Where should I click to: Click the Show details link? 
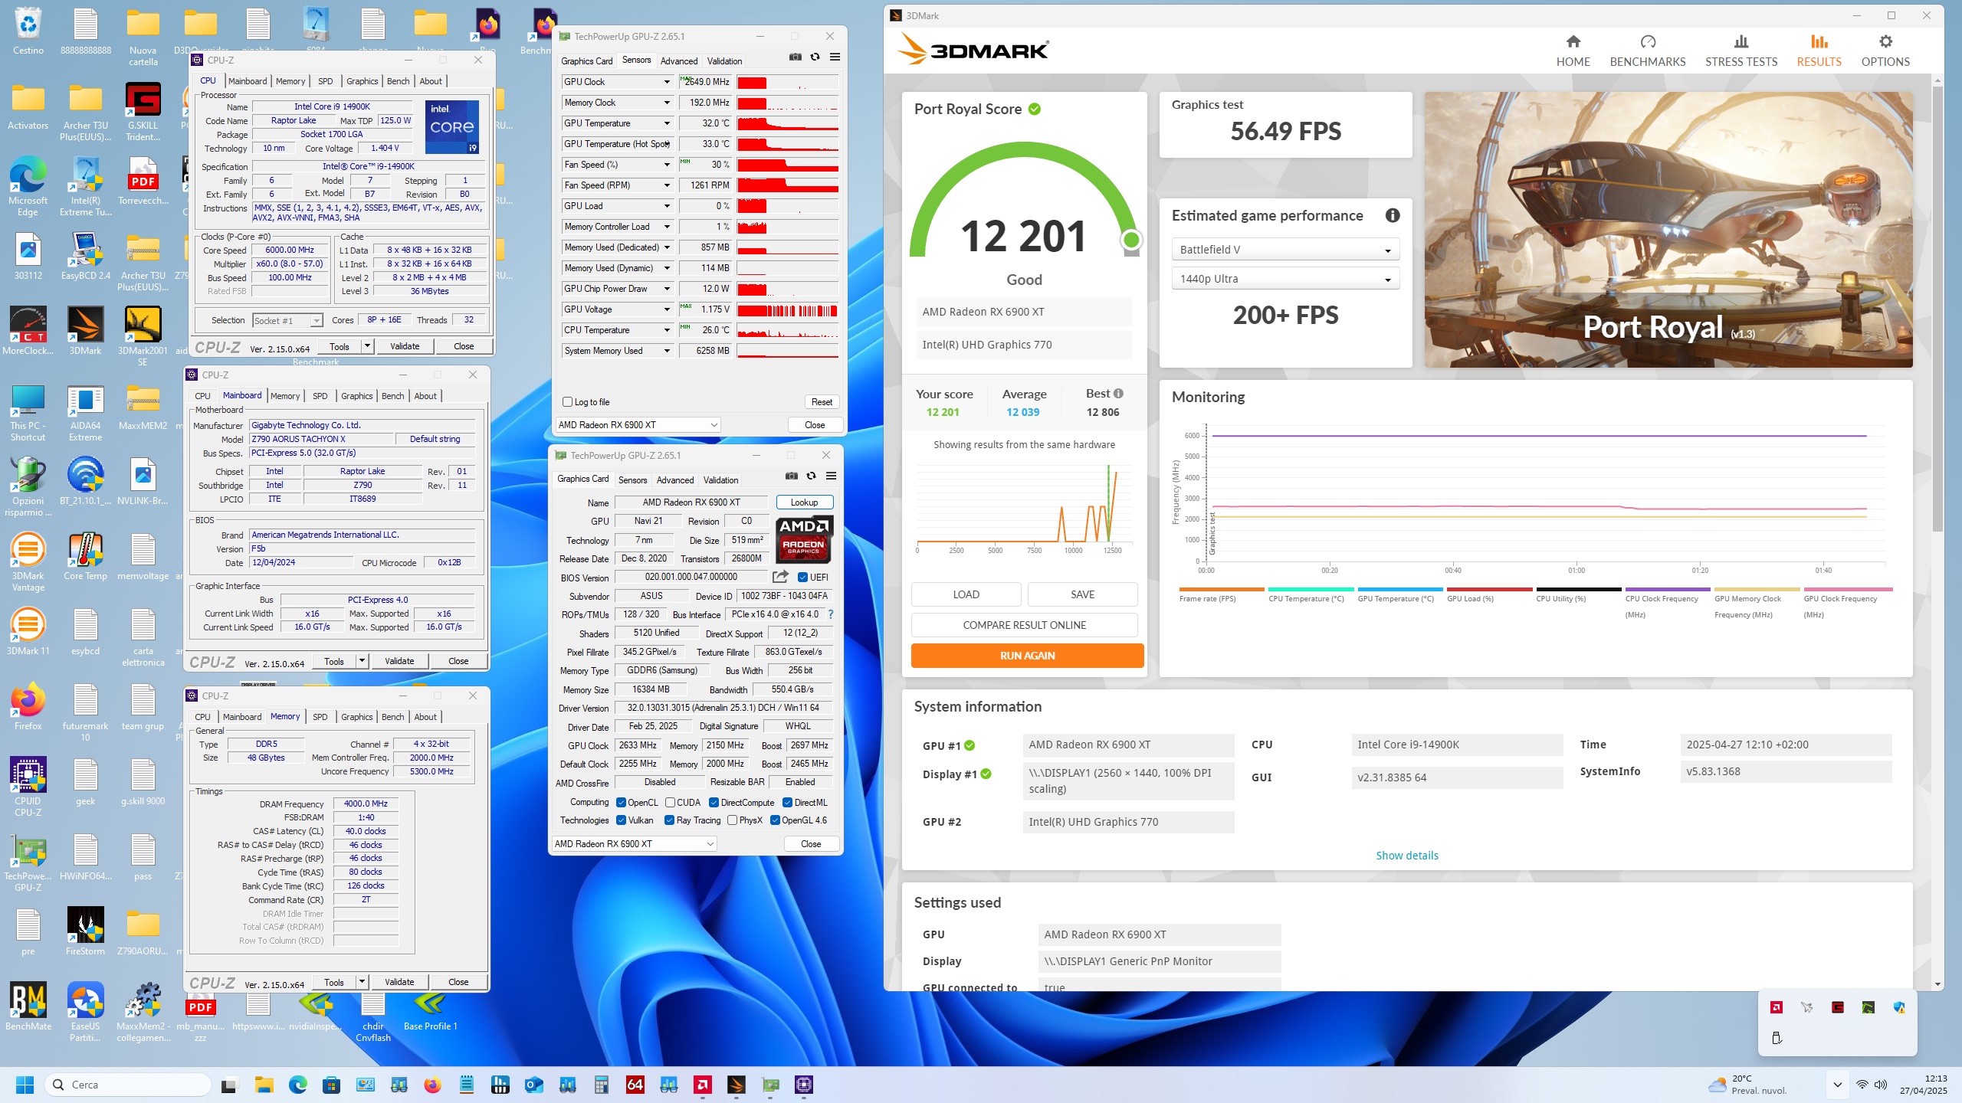(x=1406, y=856)
